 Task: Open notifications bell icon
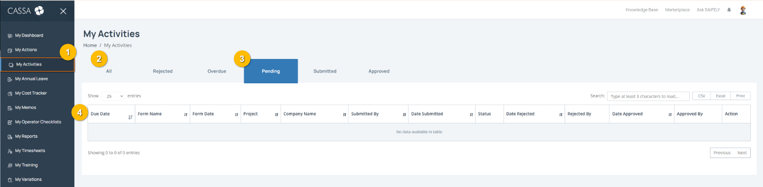(729, 10)
